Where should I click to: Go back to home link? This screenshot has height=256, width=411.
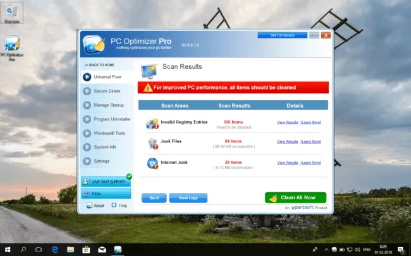(x=99, y=65)
